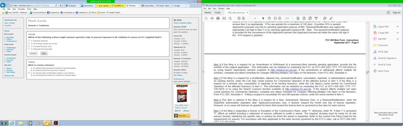Screen dimensions: 403x127
Task: Open the find text magnifier in Acrobat
Action: [230, 18]
